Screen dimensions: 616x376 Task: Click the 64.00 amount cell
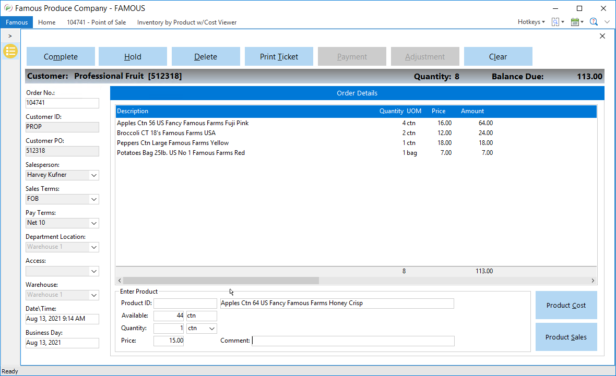pos(485,123)
